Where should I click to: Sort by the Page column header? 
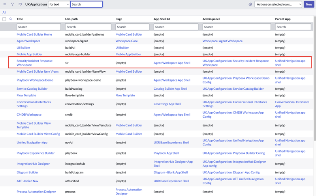point(119,19)
